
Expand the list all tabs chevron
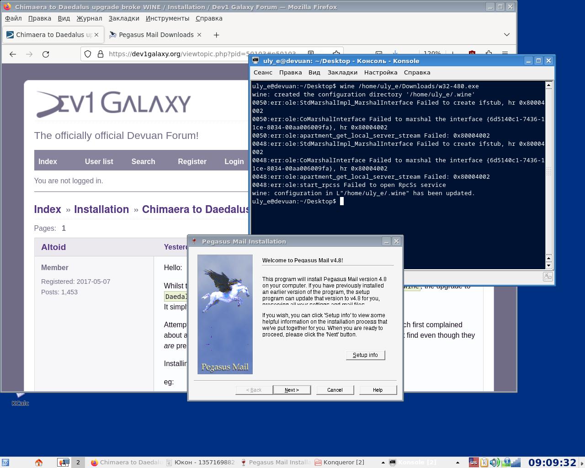coord(506,35)
